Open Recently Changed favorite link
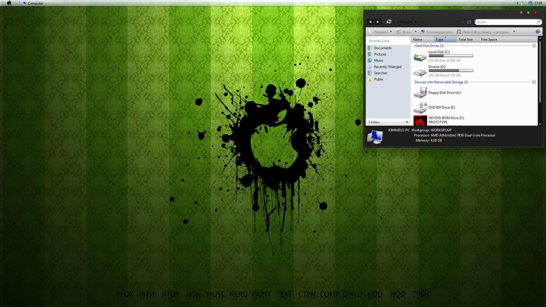The height and width of the screenshot is (307, 546). point(388,67)
